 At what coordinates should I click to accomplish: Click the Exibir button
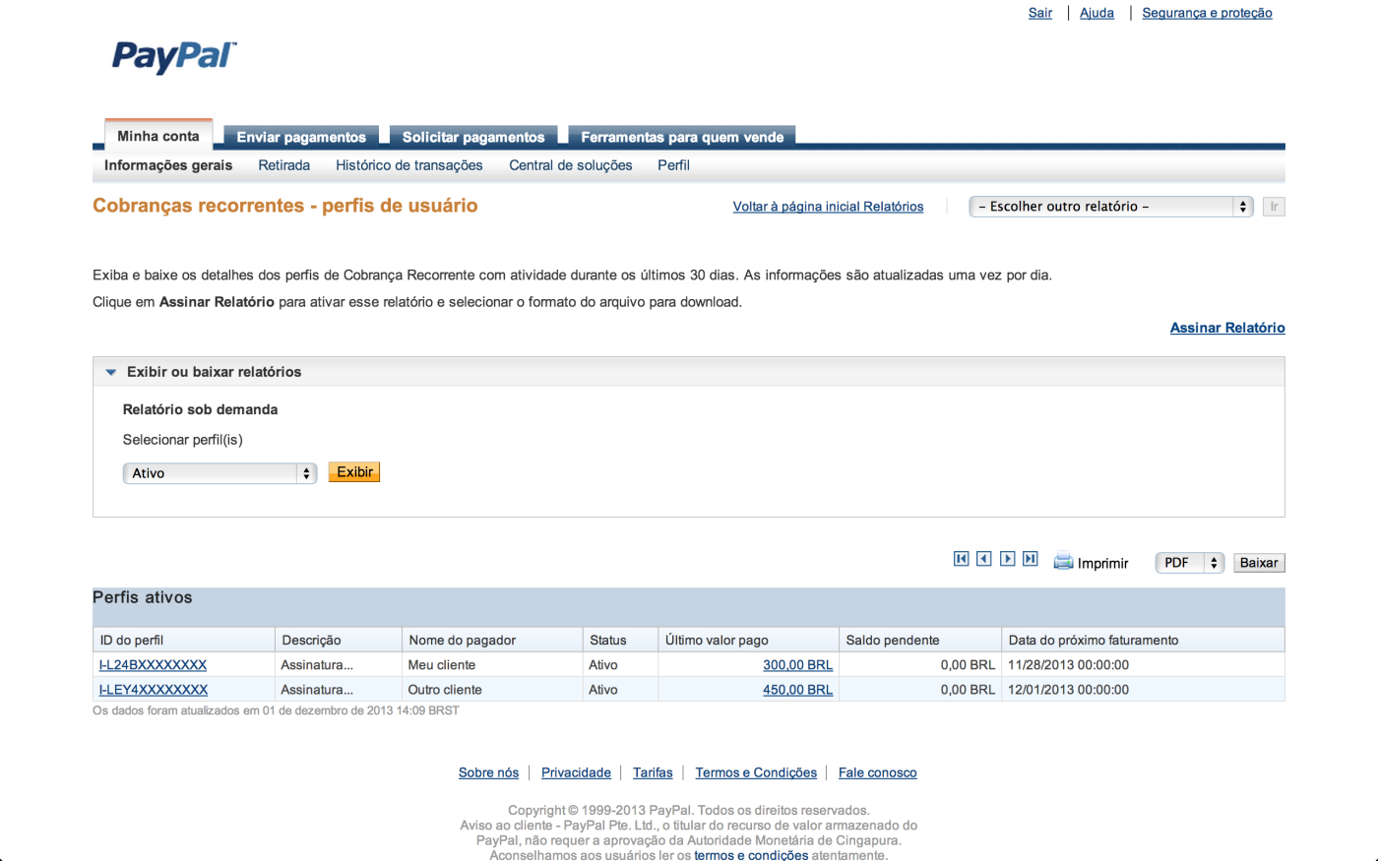pos(354,472)
